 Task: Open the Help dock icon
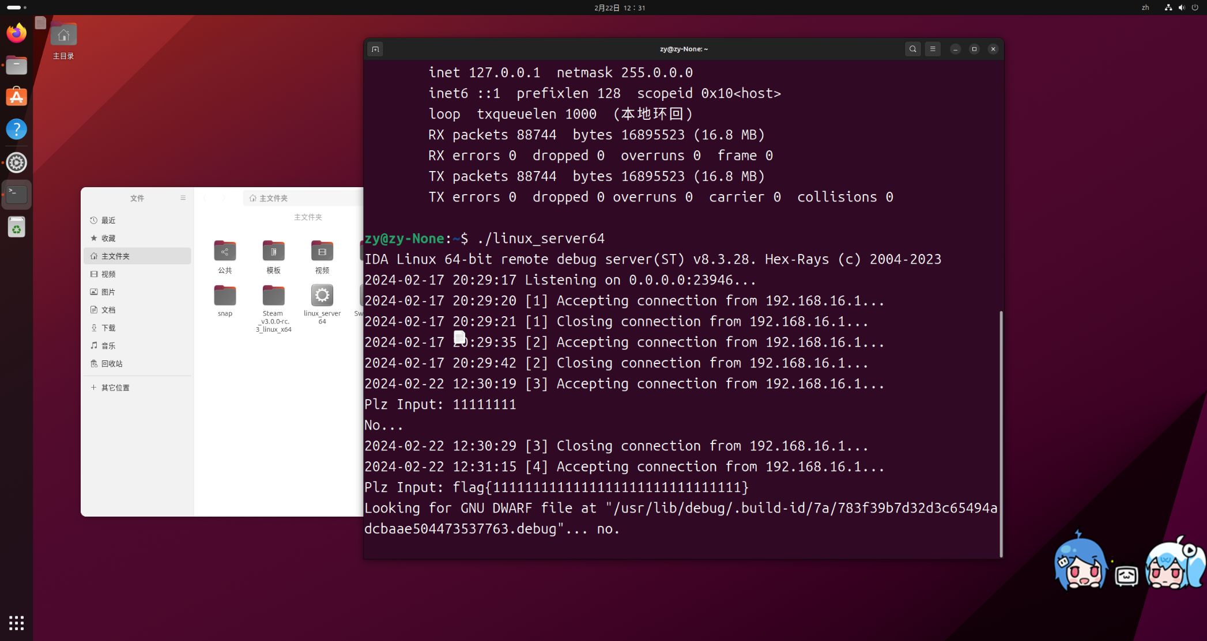(16, 130)
